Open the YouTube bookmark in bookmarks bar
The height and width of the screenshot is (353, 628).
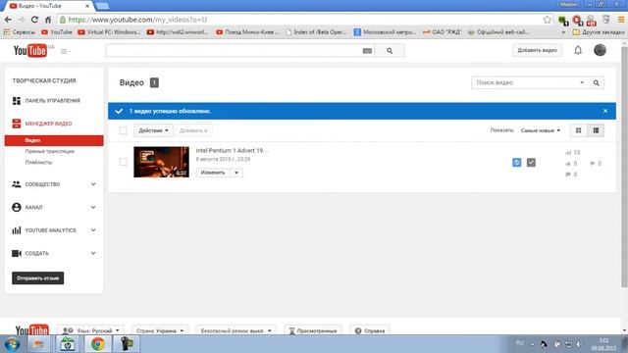click(57, 32)
